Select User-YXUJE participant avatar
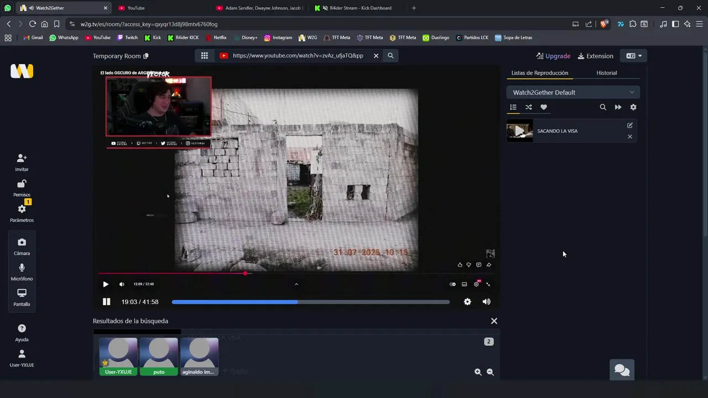708x398 pixels. coord(118,357)
